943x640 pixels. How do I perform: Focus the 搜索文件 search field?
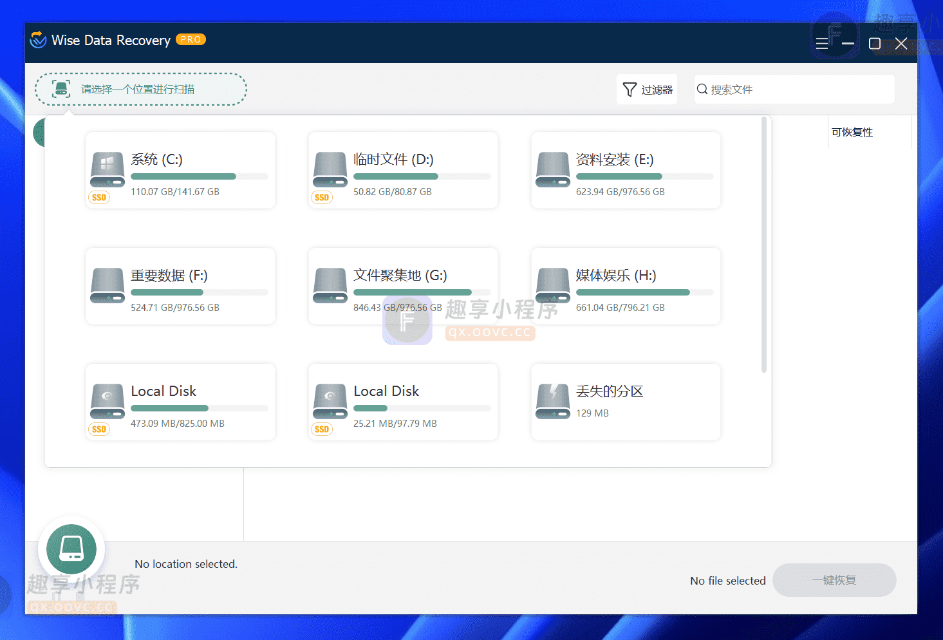click(x=794, y=89)
